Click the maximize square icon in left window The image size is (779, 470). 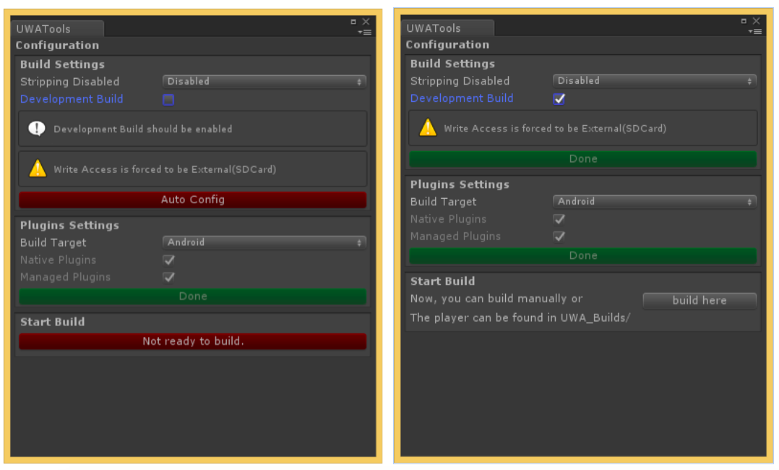click(353, 22)
